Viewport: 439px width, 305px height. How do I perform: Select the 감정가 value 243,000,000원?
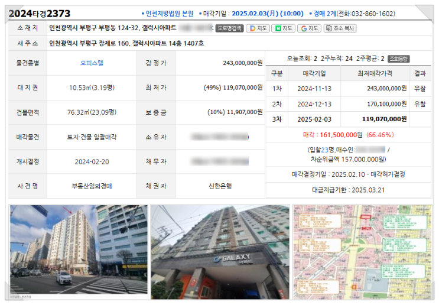pos(242,63)
